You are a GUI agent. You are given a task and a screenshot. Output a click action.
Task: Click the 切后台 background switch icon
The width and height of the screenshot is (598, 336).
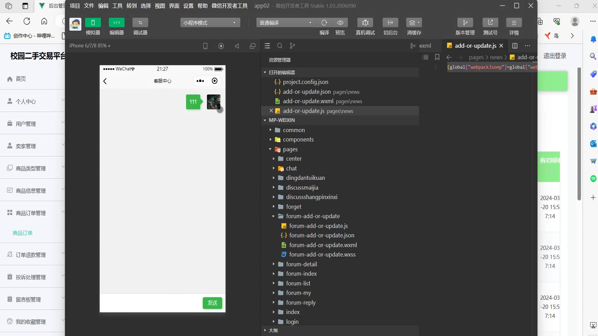390,23
